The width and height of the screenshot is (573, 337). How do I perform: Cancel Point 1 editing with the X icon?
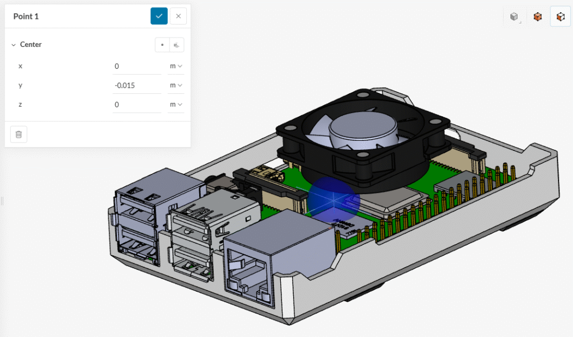178,16
